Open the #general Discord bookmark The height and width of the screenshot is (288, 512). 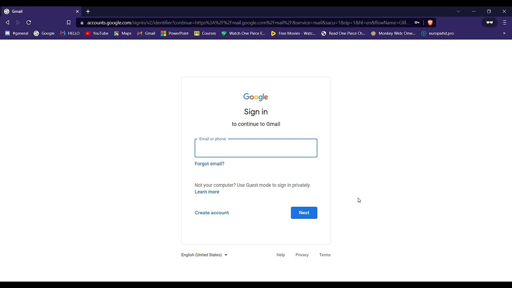pyautogui.click(x=16, y=33)
